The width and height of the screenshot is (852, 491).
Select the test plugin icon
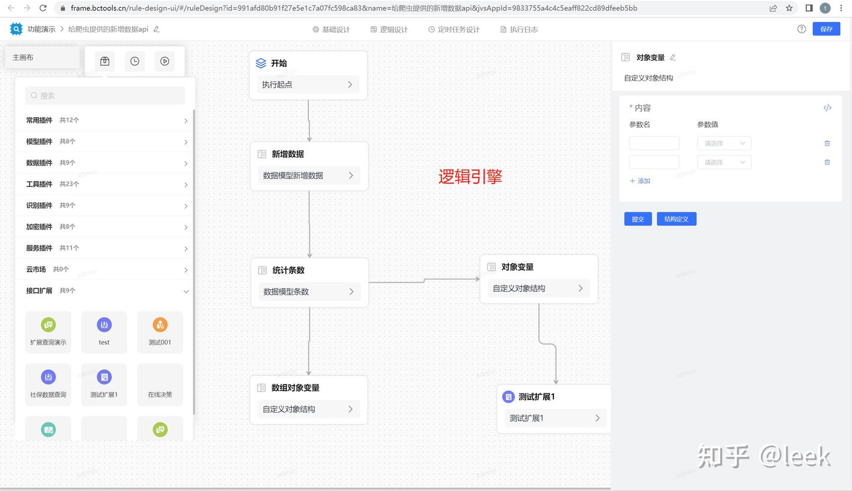tap(104, 324)
